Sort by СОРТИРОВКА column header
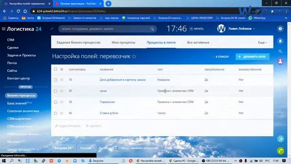Screen dimensions: 291x164 click(x=77, y=70)
